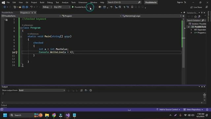Click the toolbar icon just left of Step Over
The width and height of the screenshot is (211, 119).
point(105,7)
